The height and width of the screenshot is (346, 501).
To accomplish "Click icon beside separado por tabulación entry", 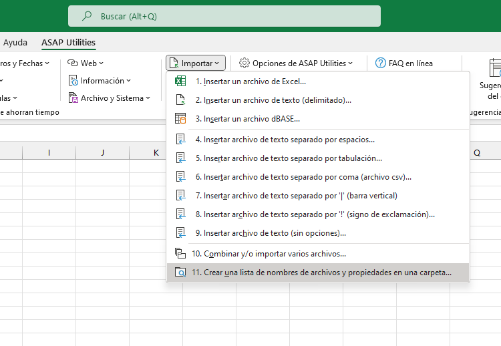I will click(x=180, y=158).
